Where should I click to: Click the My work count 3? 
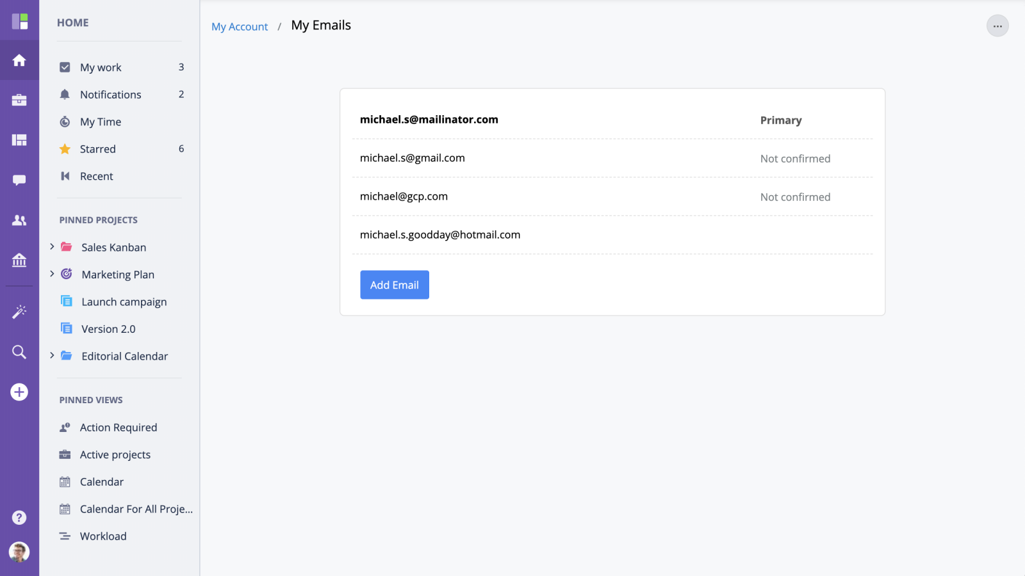[x=181, y=67]
